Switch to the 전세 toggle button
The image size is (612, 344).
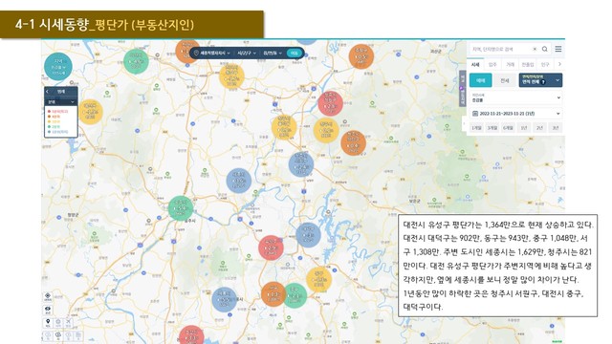click(x=505, y=80)
